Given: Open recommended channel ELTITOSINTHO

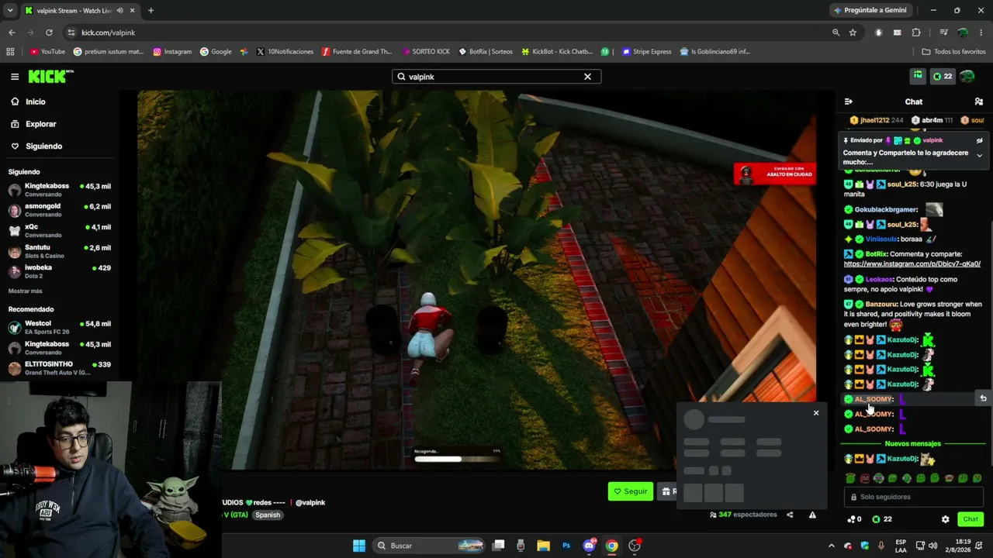Looking at the screenshot, I should (x=59, y=368).
